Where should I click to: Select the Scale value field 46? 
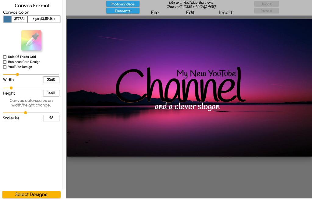point(51,118)
